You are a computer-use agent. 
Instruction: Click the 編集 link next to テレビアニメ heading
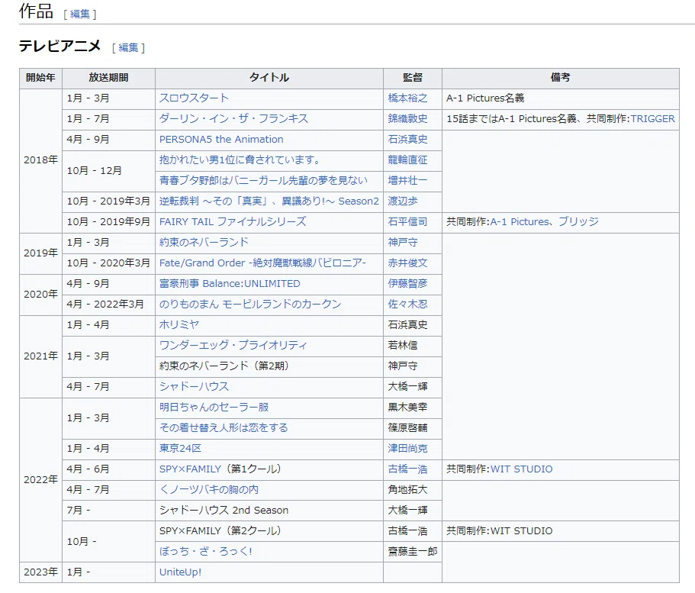click(128, 47)
